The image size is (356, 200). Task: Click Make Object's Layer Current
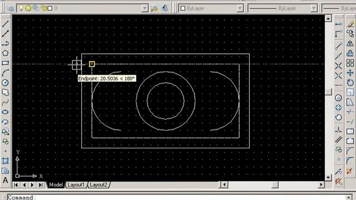pos(155,8)
